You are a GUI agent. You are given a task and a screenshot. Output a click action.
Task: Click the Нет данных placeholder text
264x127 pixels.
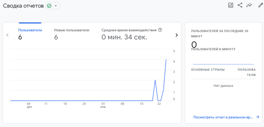223,86
